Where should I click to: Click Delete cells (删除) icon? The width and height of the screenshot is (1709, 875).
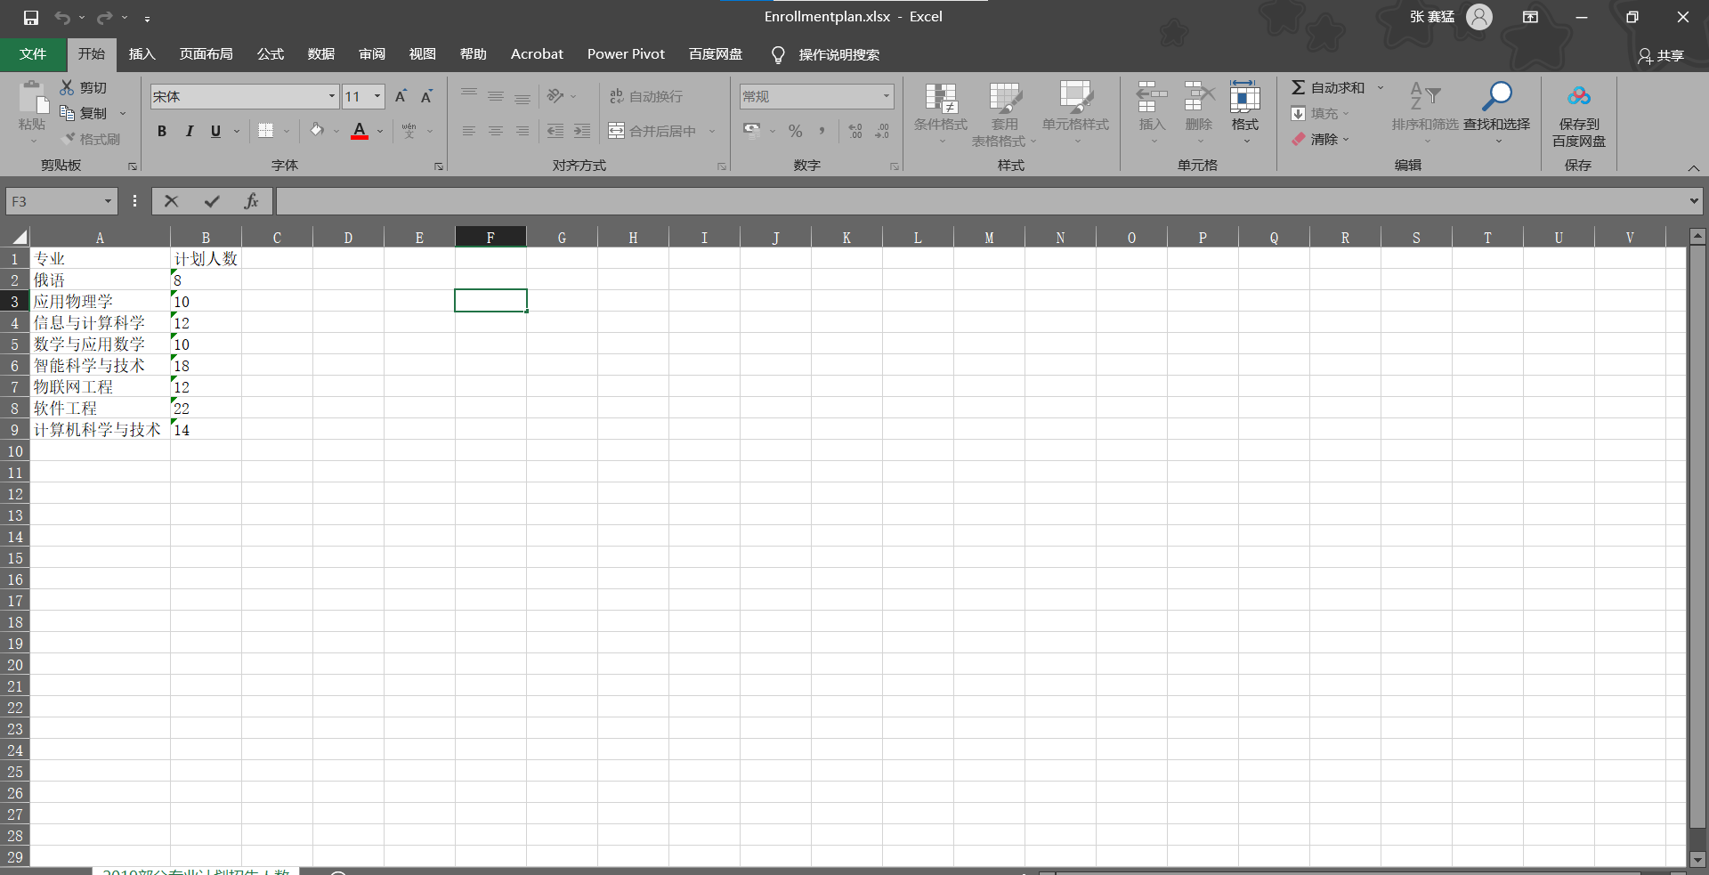[1199, 96]
